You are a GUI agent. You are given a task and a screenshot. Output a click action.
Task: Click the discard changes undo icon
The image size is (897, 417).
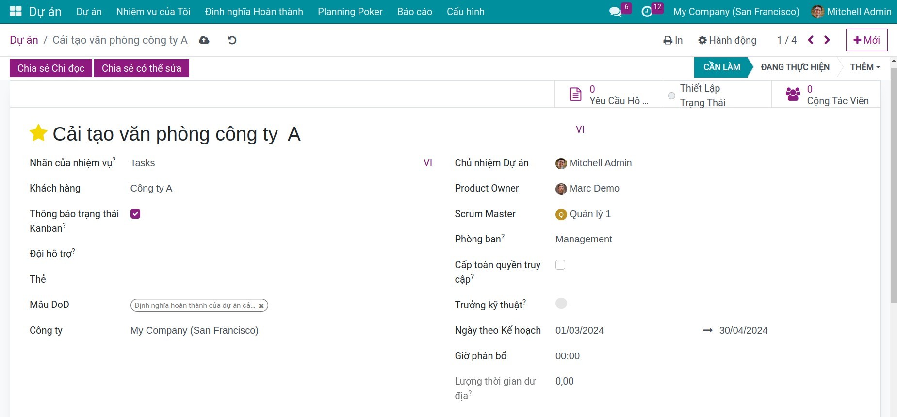pos(232,40)
